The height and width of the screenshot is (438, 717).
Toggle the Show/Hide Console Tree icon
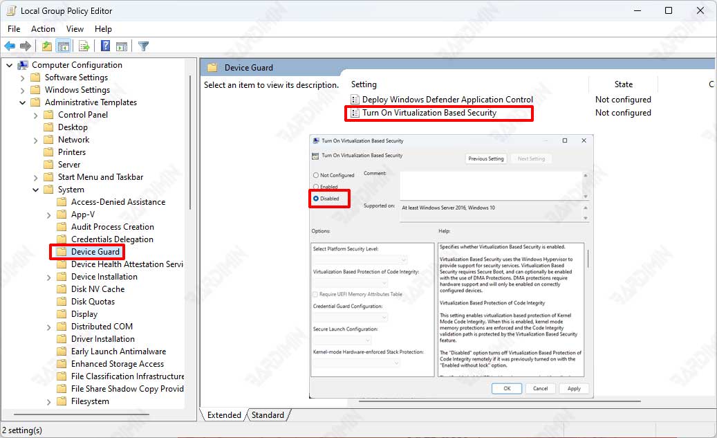pyautogui.click(x=64, y=46)
